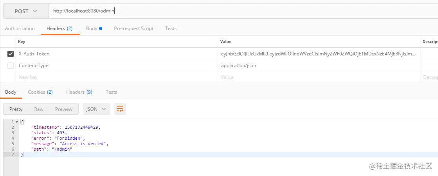Switch to the Authorization tab
Image resolution: width=438 pixels, height=176 pixels.
coord(20,28)
